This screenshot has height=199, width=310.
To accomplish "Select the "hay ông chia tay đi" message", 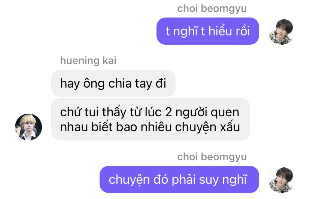I will coord(113,83).
